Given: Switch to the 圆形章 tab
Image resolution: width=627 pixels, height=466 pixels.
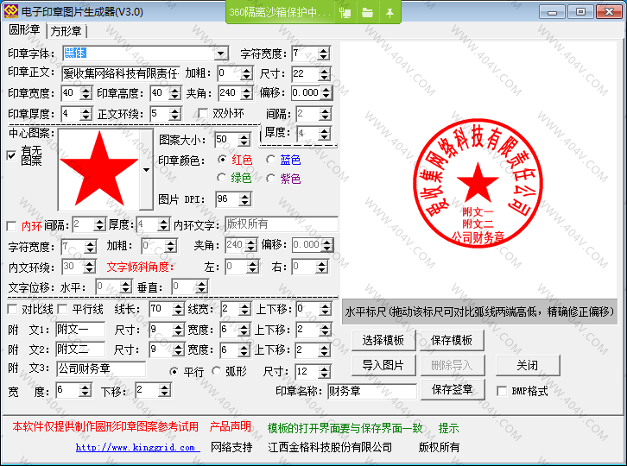Looking at the screenshot, I should coord(25,30).
